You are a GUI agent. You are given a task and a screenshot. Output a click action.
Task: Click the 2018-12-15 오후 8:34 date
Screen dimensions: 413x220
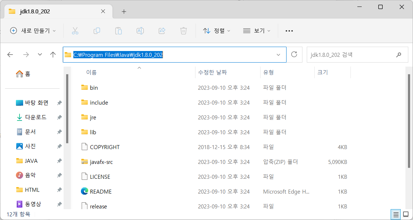[224, 147]
